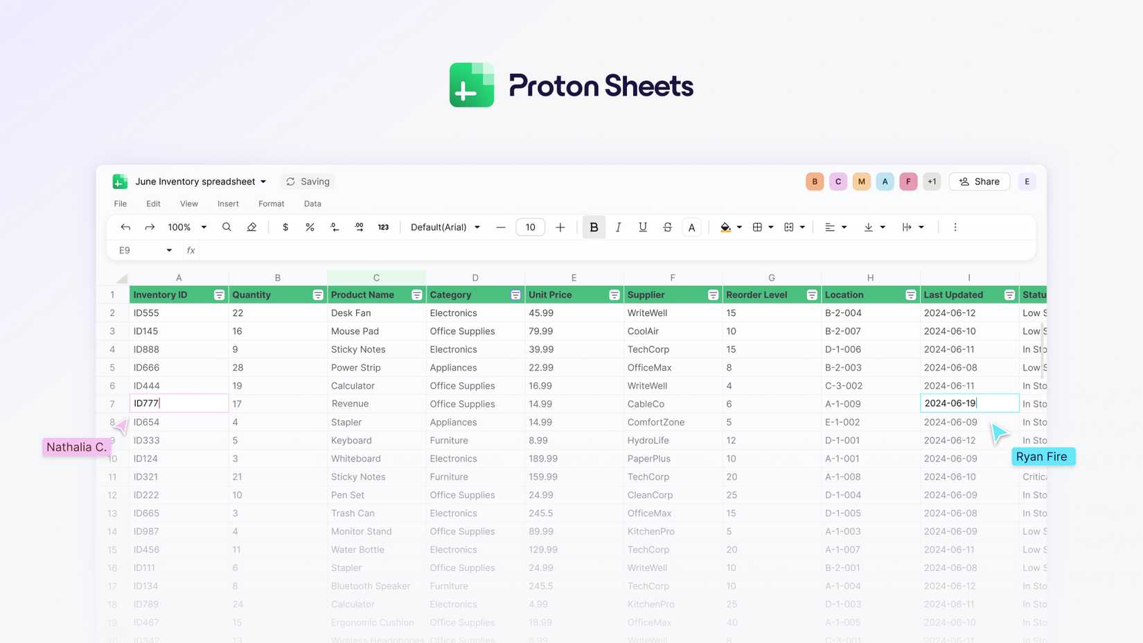
Task: Click the Undo icon
Action: [125, 227]
